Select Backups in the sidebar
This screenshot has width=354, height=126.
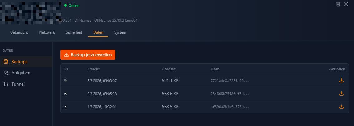coord(26,62)
